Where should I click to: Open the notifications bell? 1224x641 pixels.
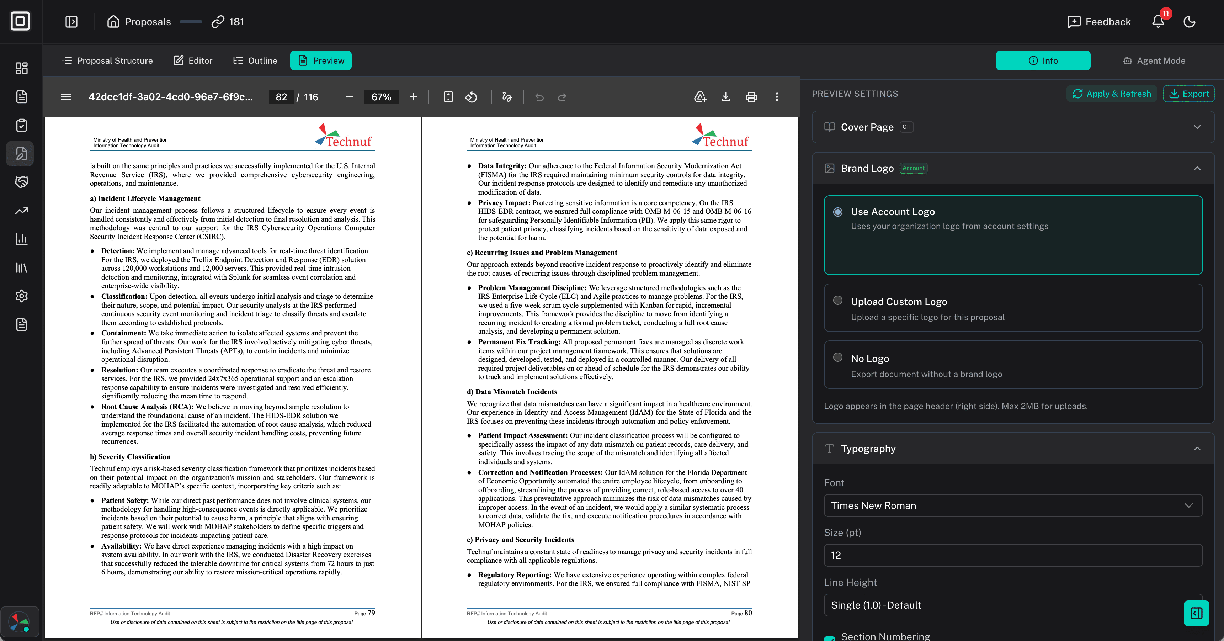click(1158, 21)
